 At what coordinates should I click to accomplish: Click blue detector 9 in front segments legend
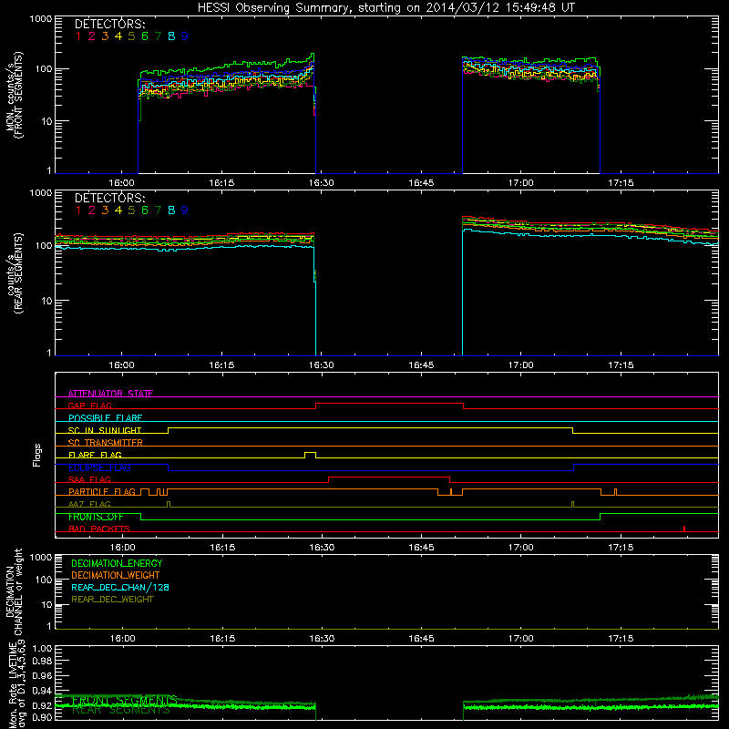pos(185,36)
